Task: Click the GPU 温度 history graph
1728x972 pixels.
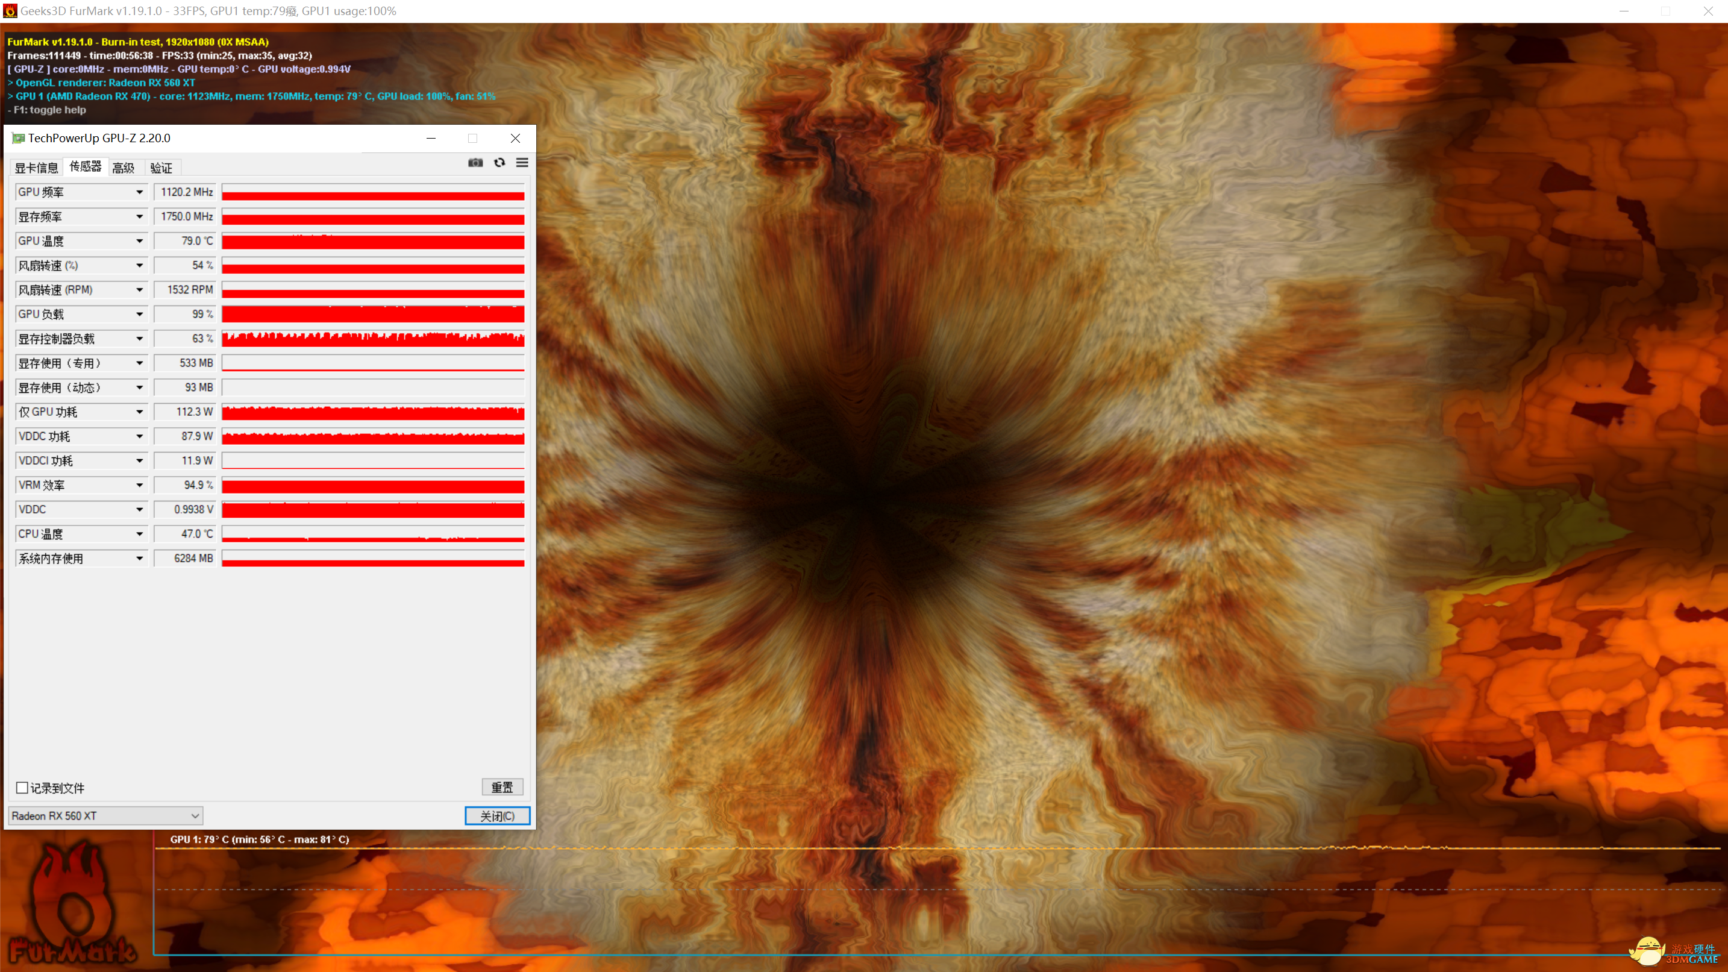Action: (x=373, y=241)
